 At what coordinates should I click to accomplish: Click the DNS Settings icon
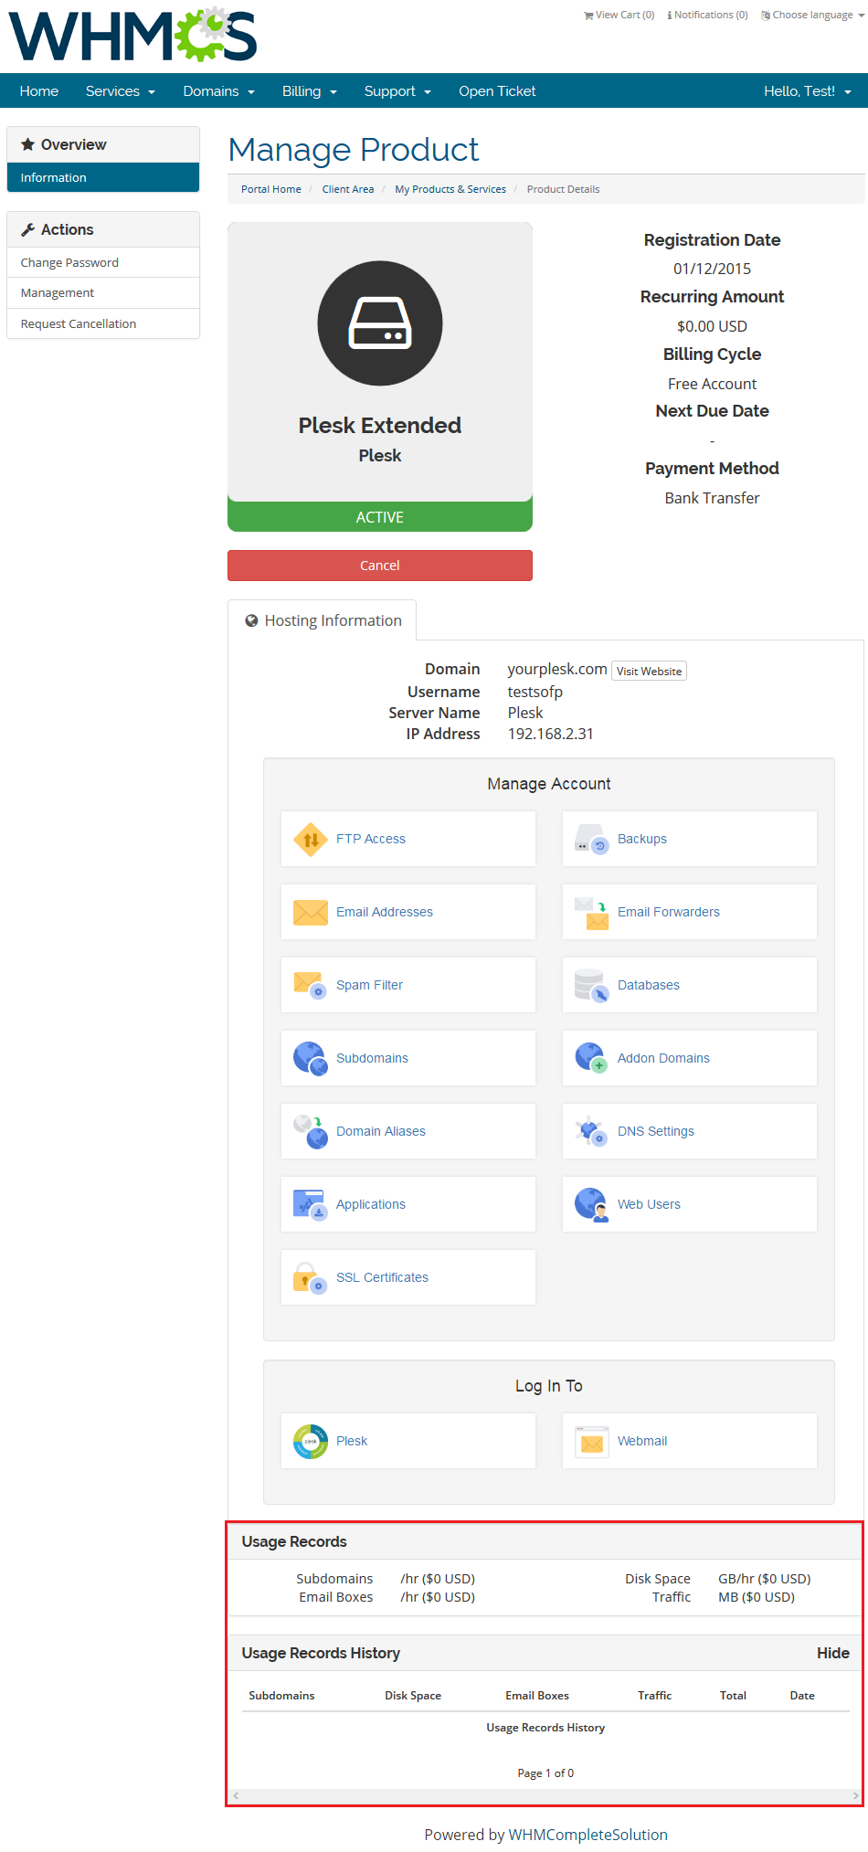pos(591,1131)
